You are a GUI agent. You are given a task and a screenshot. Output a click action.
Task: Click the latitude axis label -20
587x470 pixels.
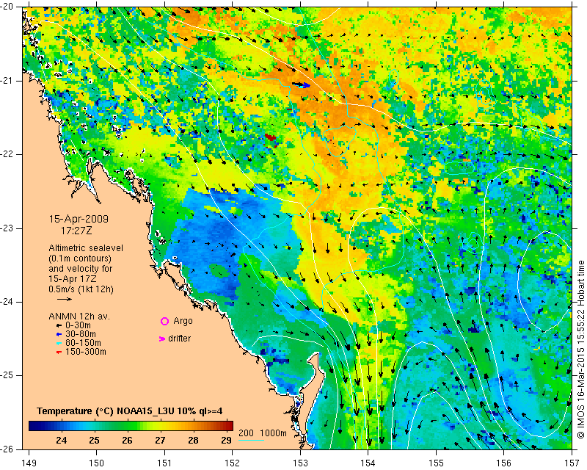pos(7,7)
